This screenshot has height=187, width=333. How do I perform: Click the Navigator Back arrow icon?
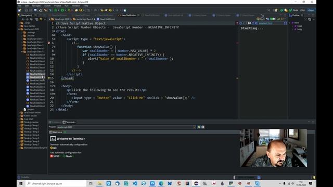[x=23, y=19]
